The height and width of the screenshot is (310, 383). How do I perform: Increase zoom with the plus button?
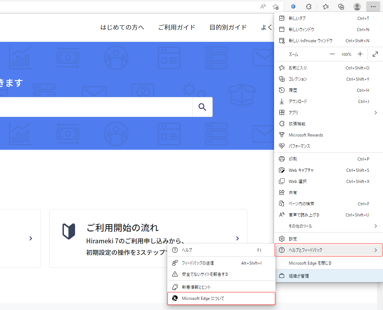tap(360, 54)
